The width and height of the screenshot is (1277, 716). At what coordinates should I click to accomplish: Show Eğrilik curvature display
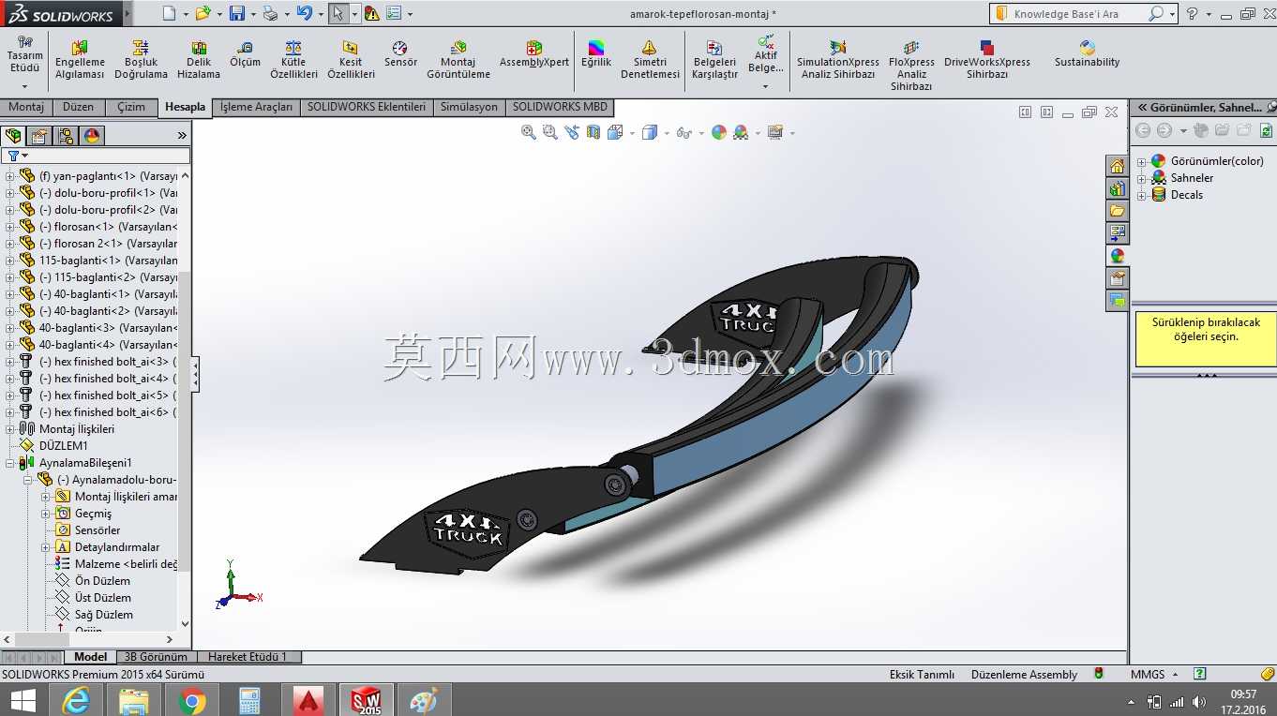[x=595, y=54]
